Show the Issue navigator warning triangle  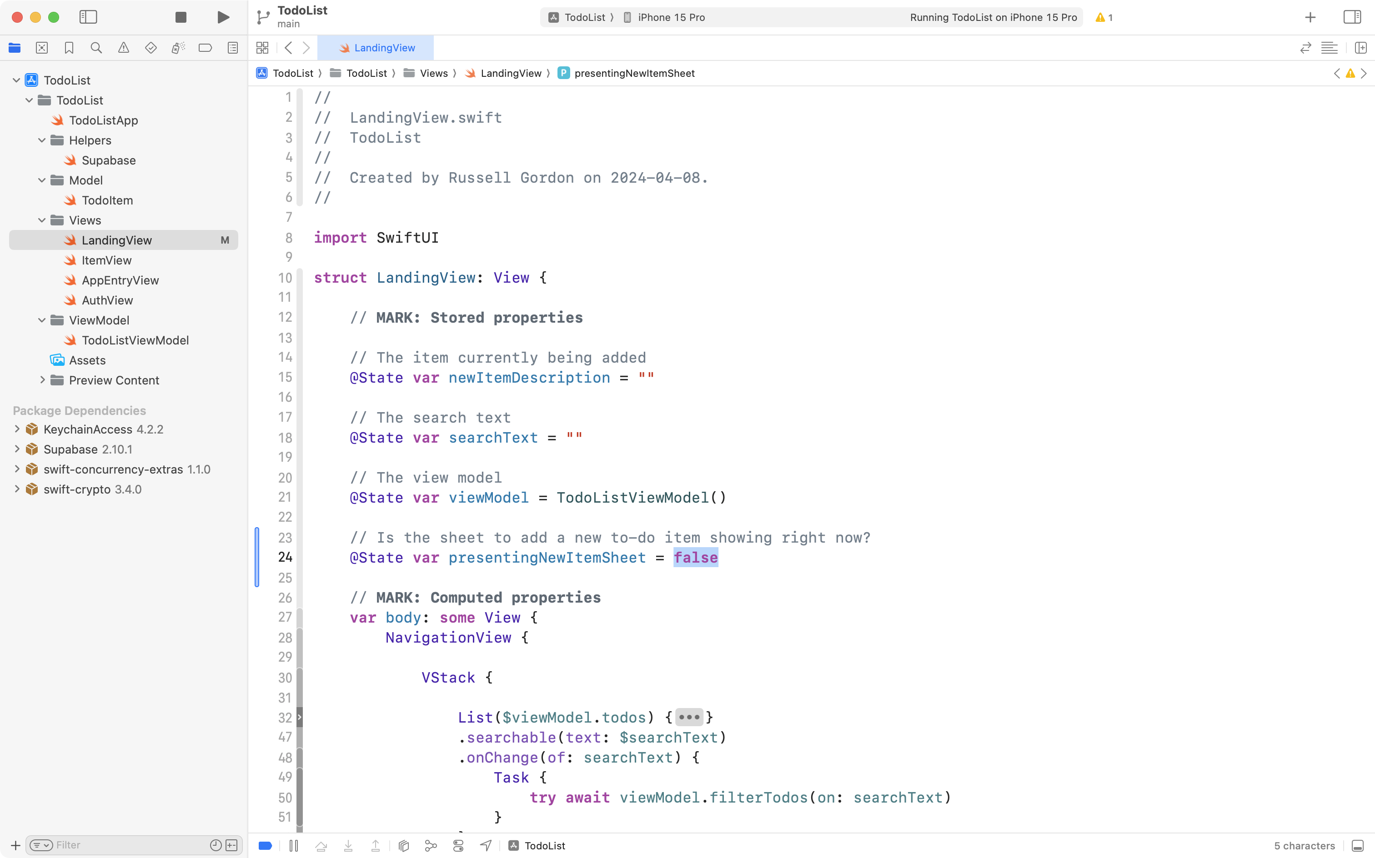coord(123,48)
